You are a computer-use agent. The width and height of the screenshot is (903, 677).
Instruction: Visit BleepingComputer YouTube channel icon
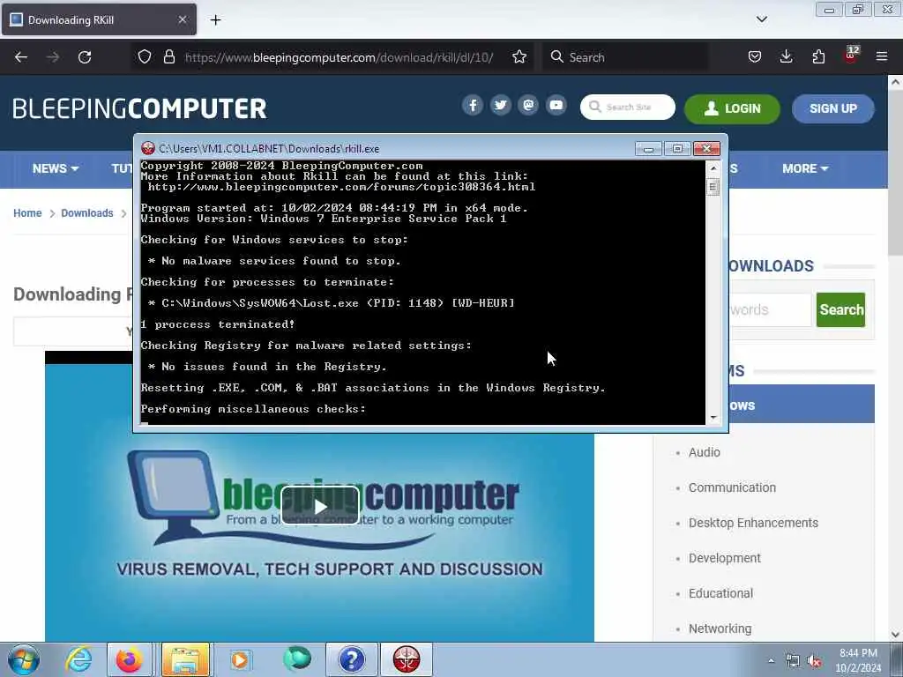[556, 106]
